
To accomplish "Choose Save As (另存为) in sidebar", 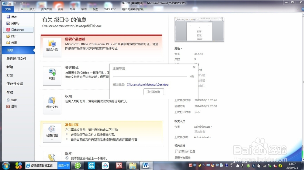I will click(x=13, y=23).
